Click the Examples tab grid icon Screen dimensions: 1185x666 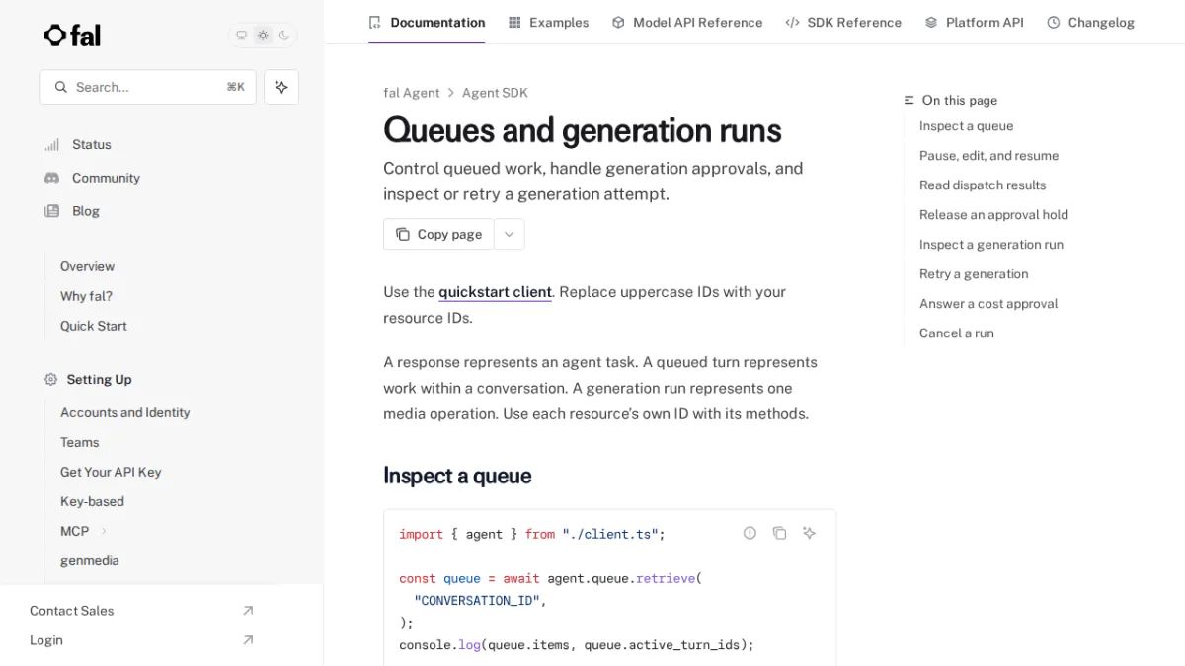(514, 22)
